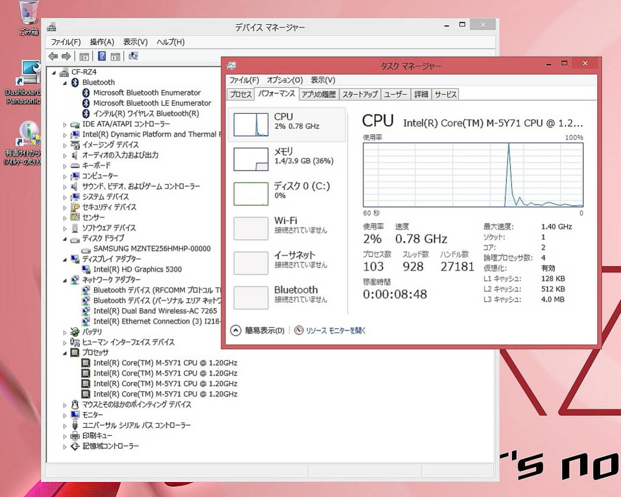The image size is (621, 497).
Task: Click the adapter icon beside Intel(R) HD Graphics 5300
Action: (86, 269)
